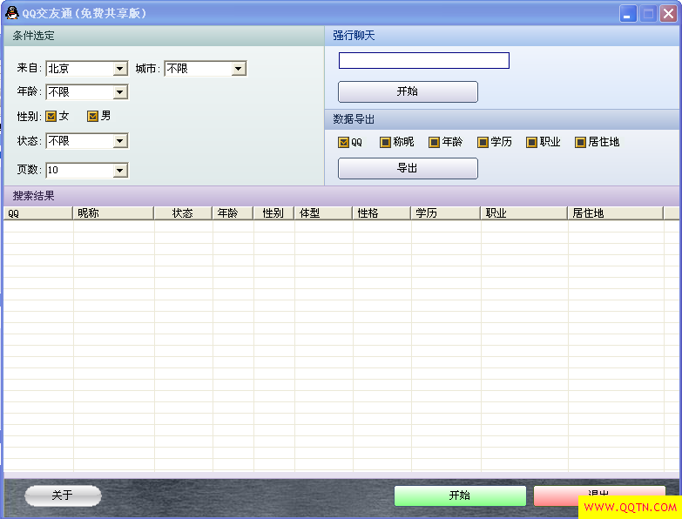Click the green 开始 search button
The height and width of the screenshot is (519, 682).
click(x=460, y=495)
